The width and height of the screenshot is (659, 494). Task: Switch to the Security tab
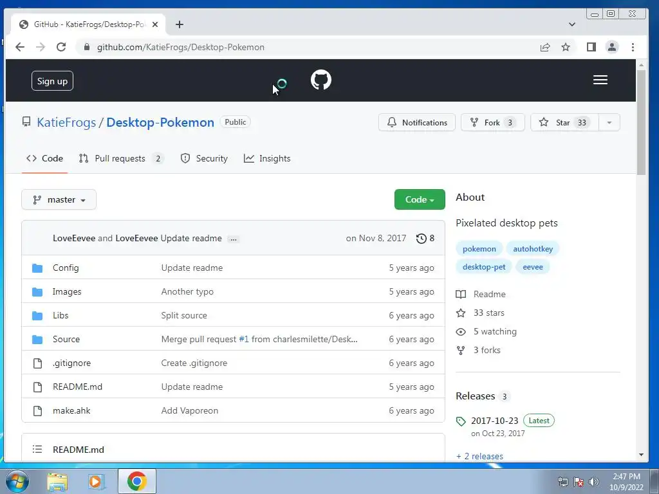204,158
